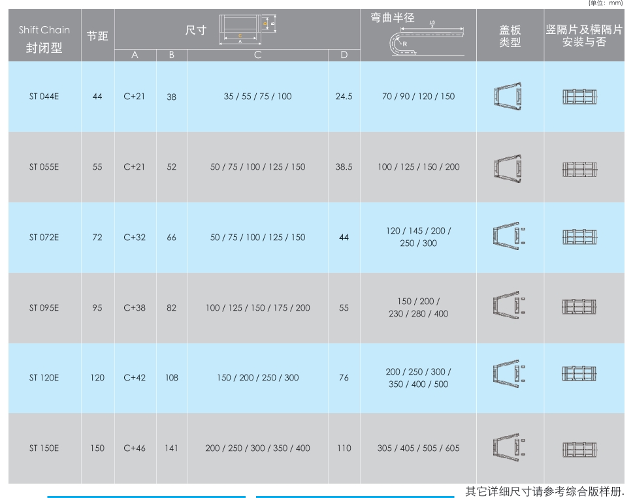The image size is (633, 498).
Task: Click the cover plate diagram for ST 055E
Action: tap(508, 168)
